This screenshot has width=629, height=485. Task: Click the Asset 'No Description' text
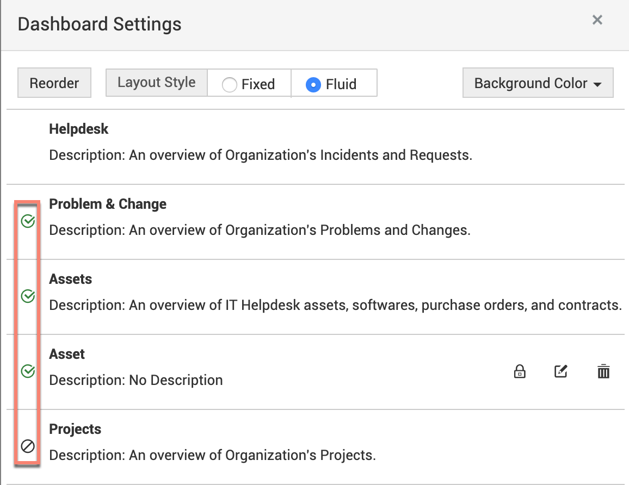point(176,380)
